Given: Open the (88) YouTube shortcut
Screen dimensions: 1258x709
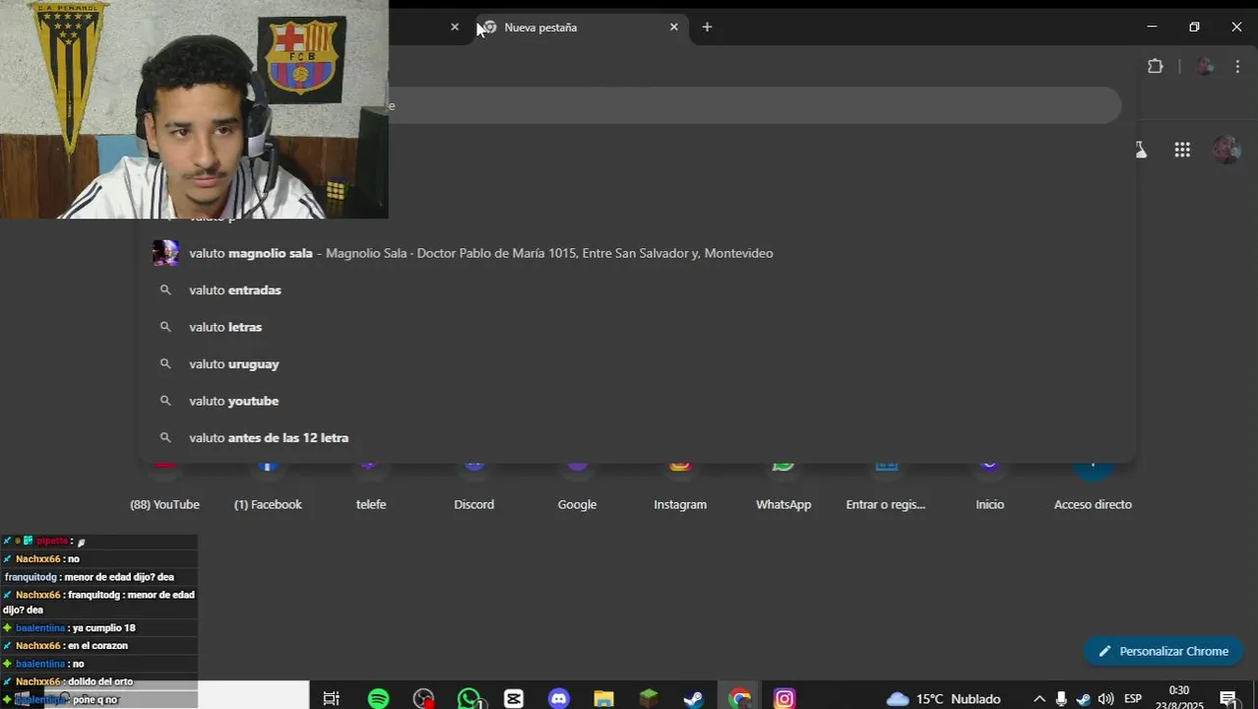Looking at the screenshot, I should point(164,487).
